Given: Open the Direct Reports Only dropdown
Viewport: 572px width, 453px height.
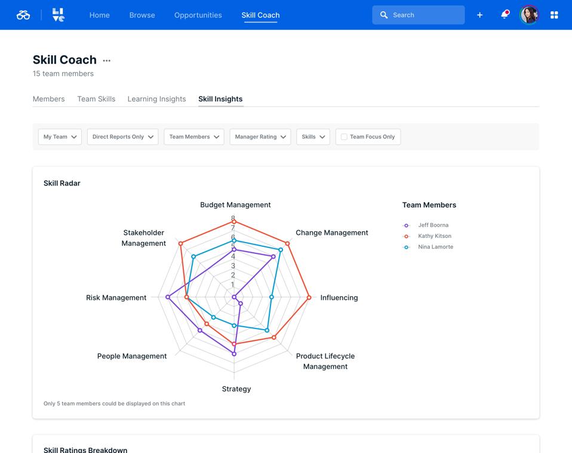Looking at the screenshot, I should pos(122,137).
